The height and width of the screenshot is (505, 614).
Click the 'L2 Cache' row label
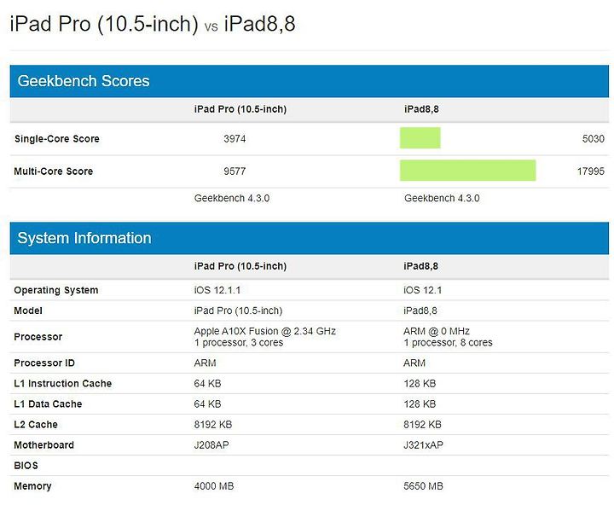click(x=36, y=425)
